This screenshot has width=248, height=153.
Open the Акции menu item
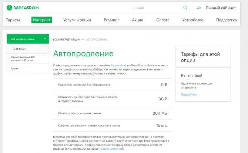click(x=138, y=20)
